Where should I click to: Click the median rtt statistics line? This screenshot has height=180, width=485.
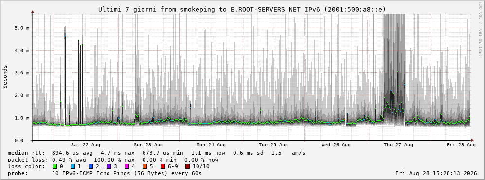point(156,153)
